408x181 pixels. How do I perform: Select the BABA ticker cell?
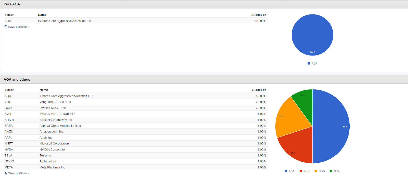coord(9,126)
